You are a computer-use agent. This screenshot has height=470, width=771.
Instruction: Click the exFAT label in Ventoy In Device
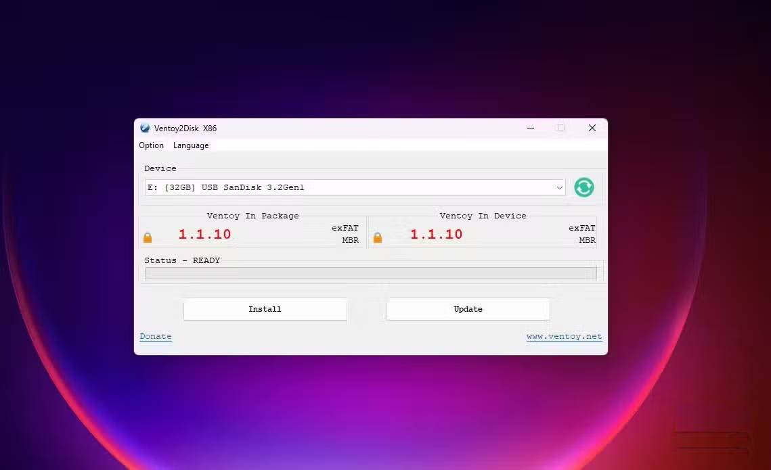click(x=582, y=228)
